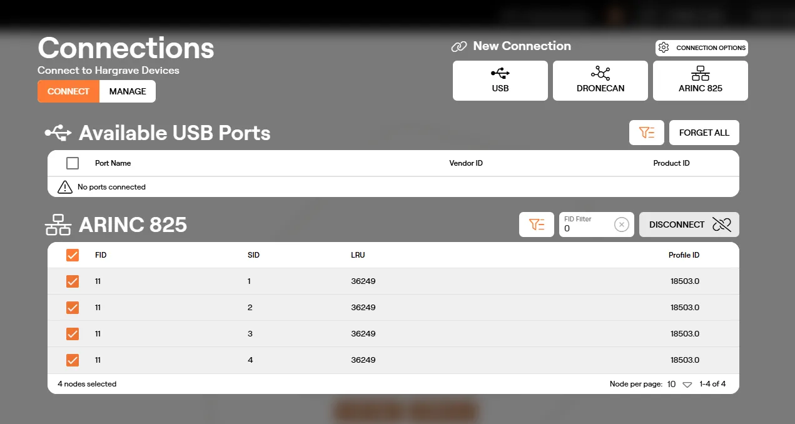Uncheck the node row with SID 3

73,334
